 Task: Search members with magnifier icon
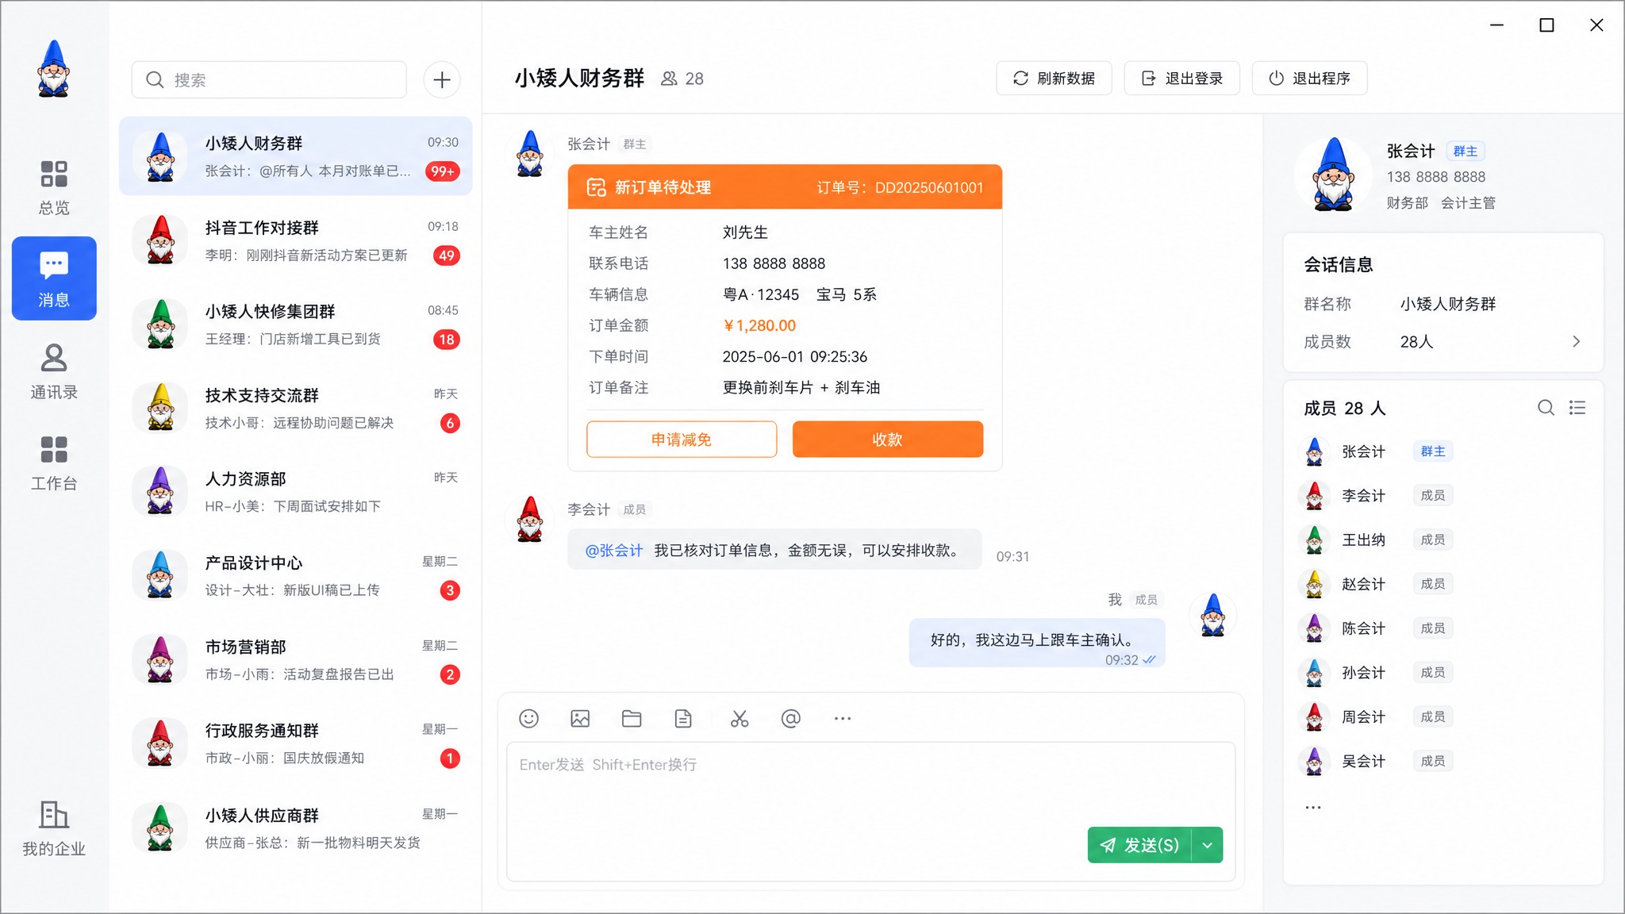pyautogui.click(x=1546, y=408)
